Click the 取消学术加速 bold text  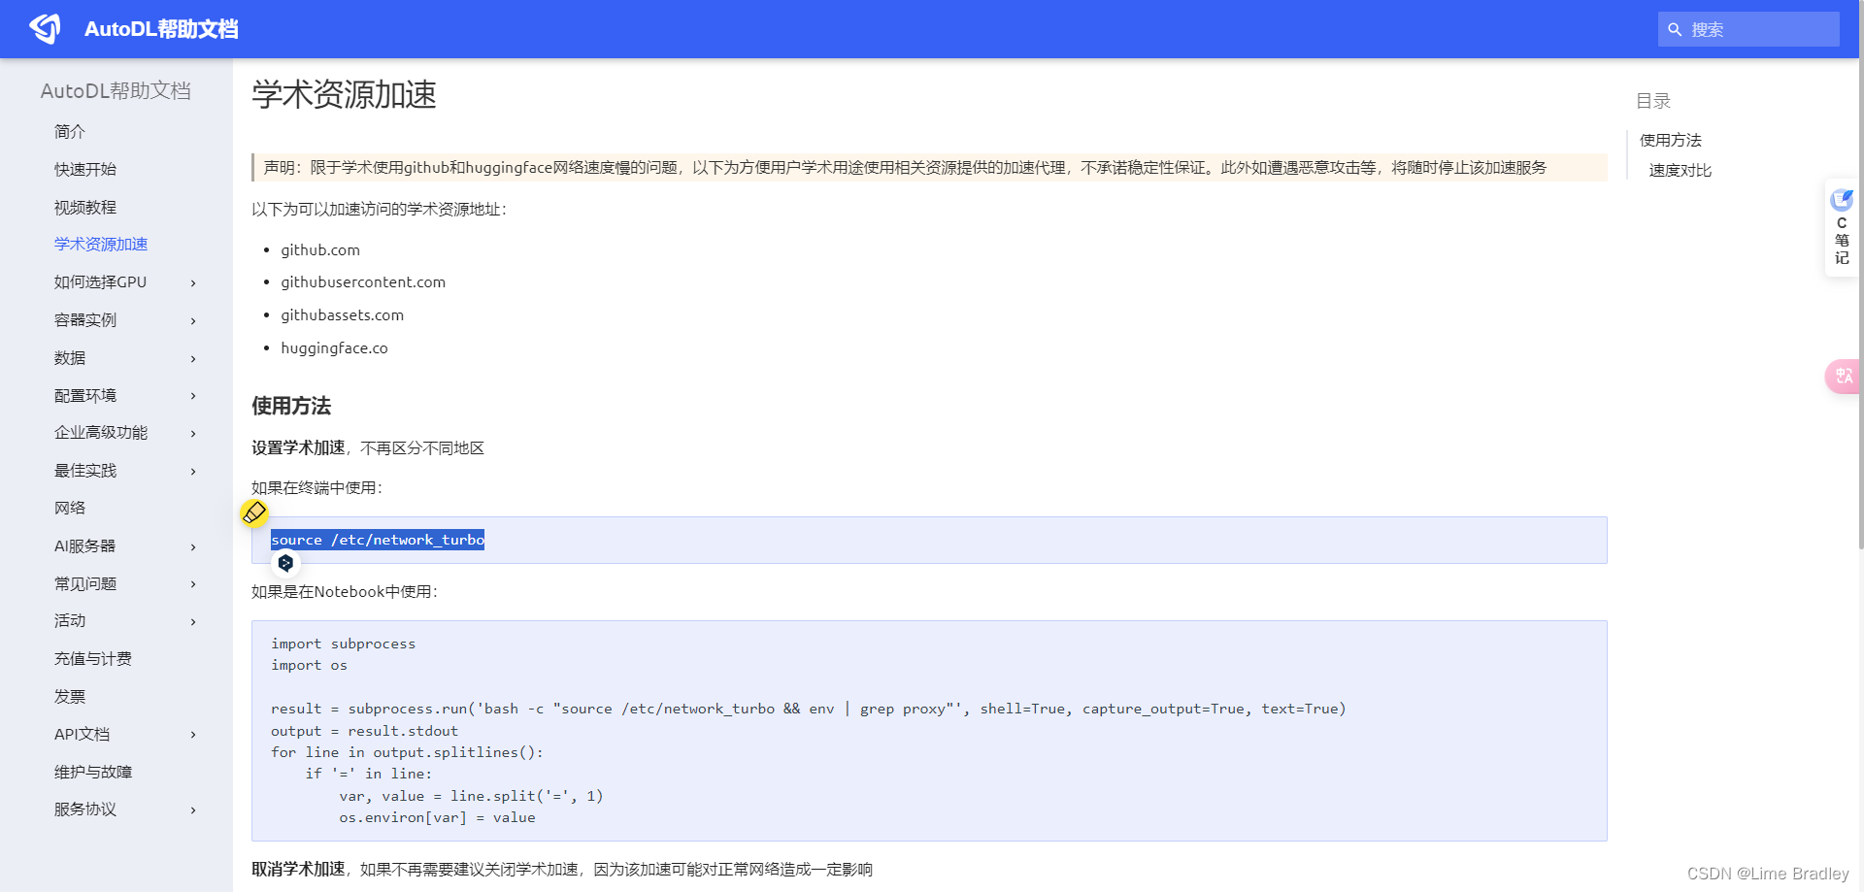click(x=298, y=869)
